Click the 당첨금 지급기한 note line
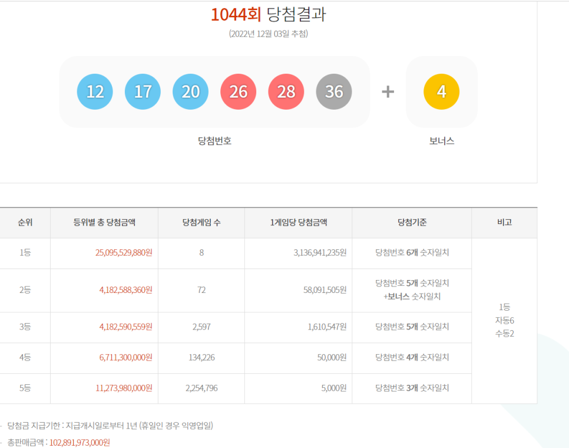Viewport: 569px width, 448px height. point(110,426)
